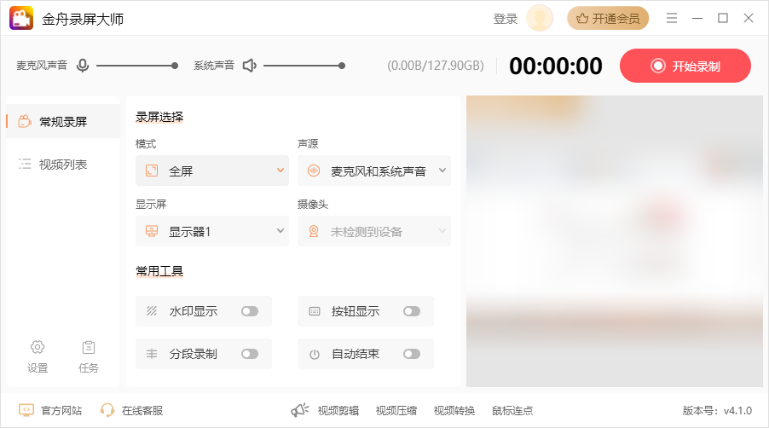This screenshot has width=769, height=428.
Task: Open the user avatar profile icon
Action: [540, 18]
